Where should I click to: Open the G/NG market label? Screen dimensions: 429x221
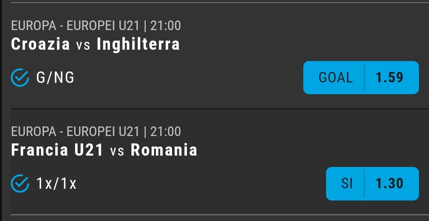pyautogui.click(x=55, y=78)
